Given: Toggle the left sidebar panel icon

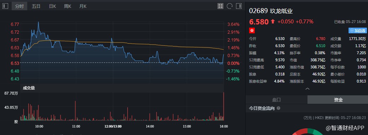Looking at the screenshot, I should 5,6.
